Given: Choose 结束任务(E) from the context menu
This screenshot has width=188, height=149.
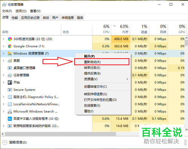Looking at the screenshot, I should tap(103, 68).
